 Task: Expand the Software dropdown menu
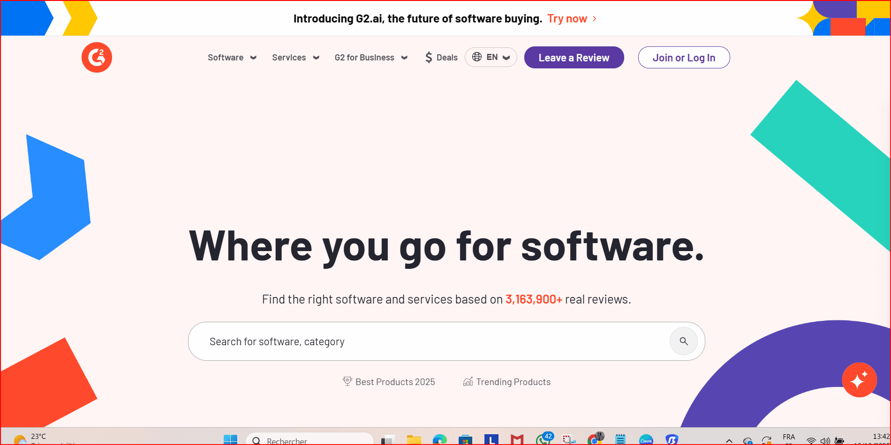point(232,58)
